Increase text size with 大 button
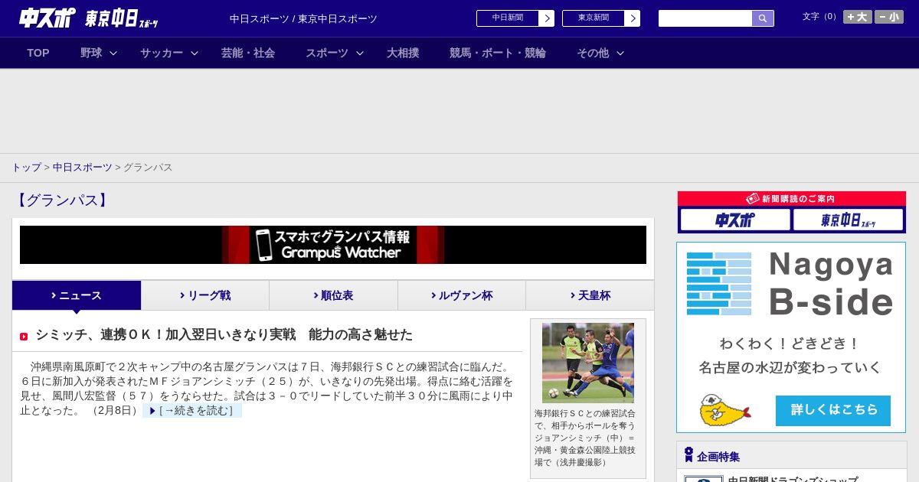This screenshot has width=919, height=482. coord(857,17)
